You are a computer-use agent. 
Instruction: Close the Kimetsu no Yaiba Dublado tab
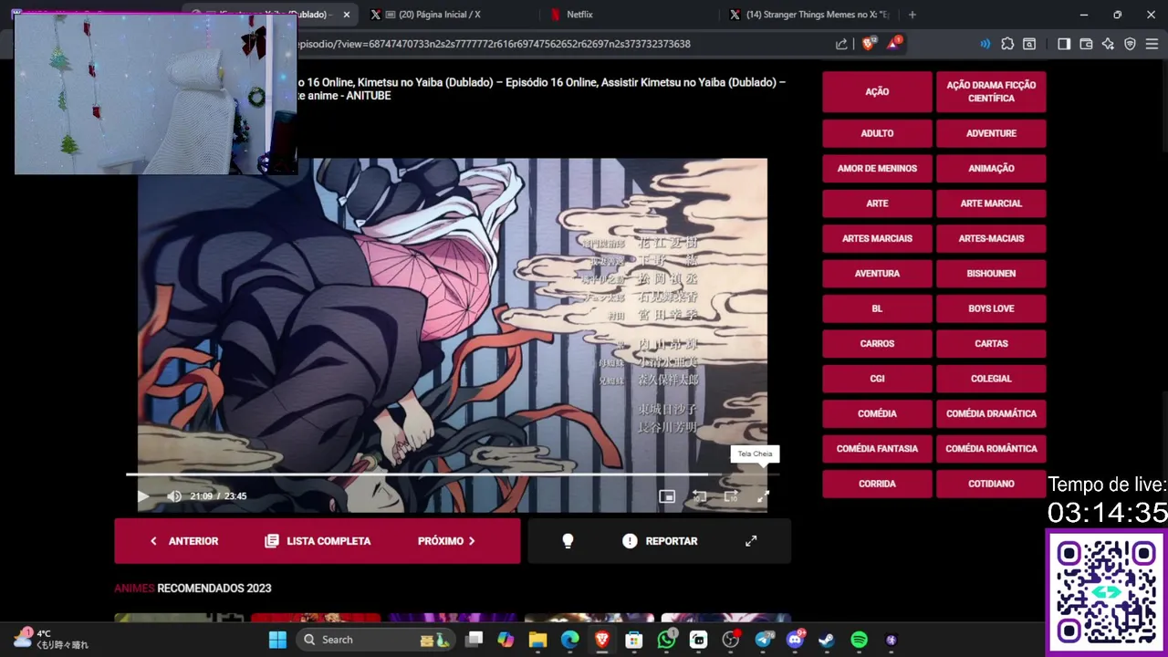tap(347, 15)
